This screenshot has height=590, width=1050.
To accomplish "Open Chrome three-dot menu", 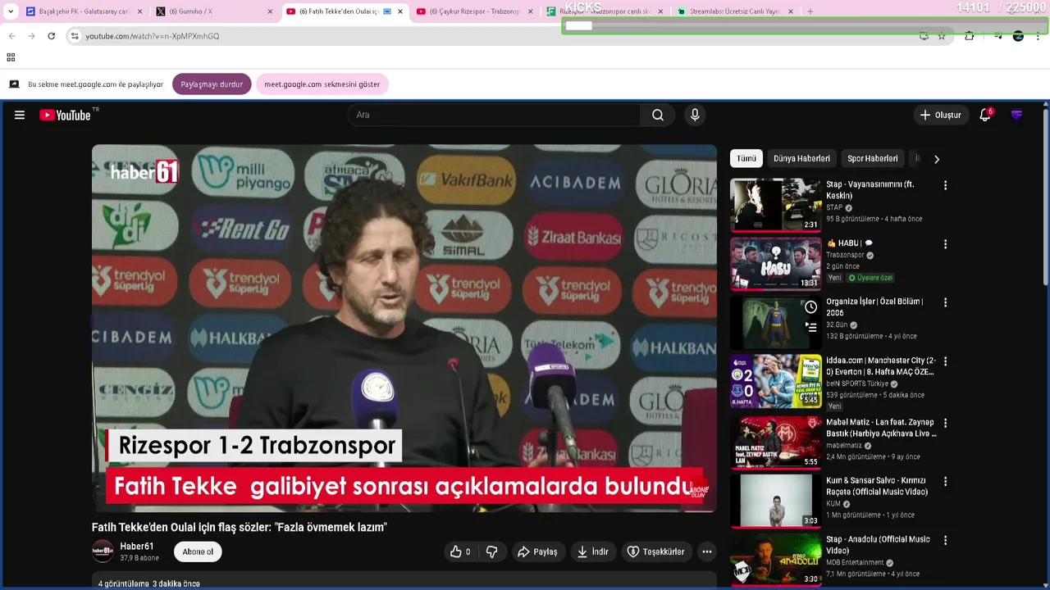I will coord(1038,36).
